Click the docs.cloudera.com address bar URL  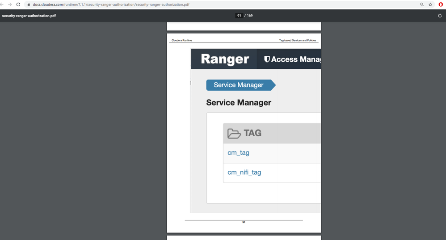click(111, 4)
